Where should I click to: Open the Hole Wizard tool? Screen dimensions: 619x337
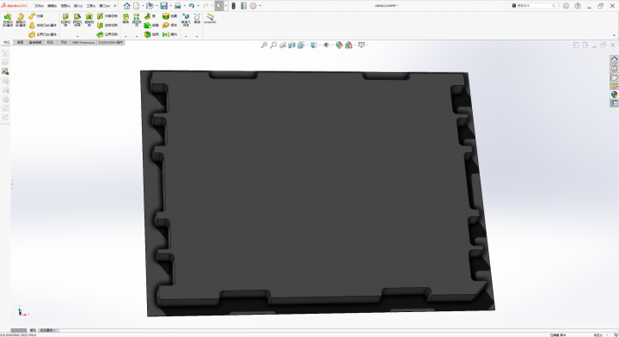point(77,19)
